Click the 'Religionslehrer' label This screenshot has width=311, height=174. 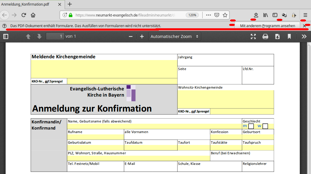[x=255, y=164]
